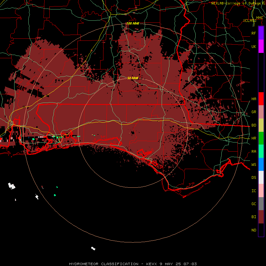Screen dimensions: 266x266
Task: Click the 07:03 timestamp
Action: [x=190, y=264]
